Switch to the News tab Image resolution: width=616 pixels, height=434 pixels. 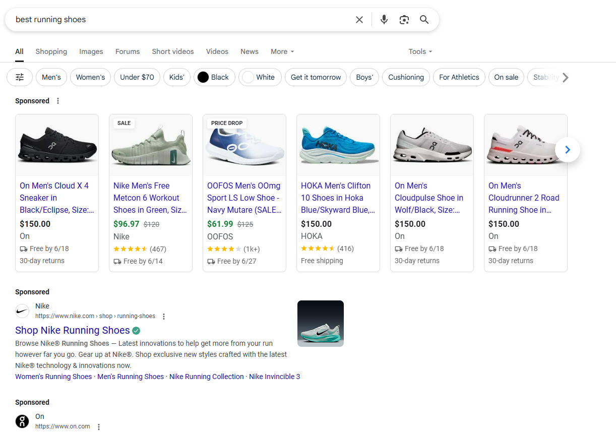click(x=250, y=51)
